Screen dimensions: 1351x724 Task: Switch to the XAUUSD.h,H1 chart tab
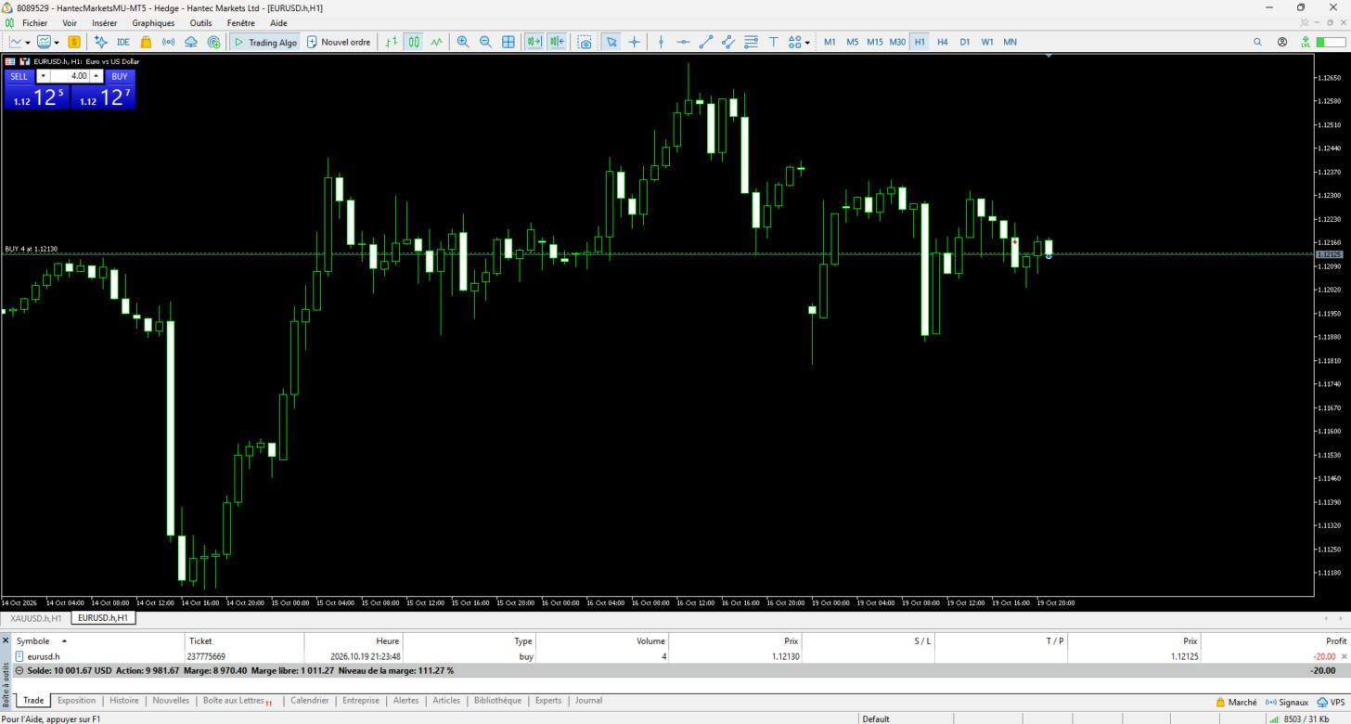tap(35, 617)
